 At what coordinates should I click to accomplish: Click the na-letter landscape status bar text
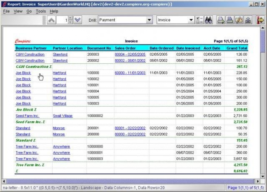84,188
